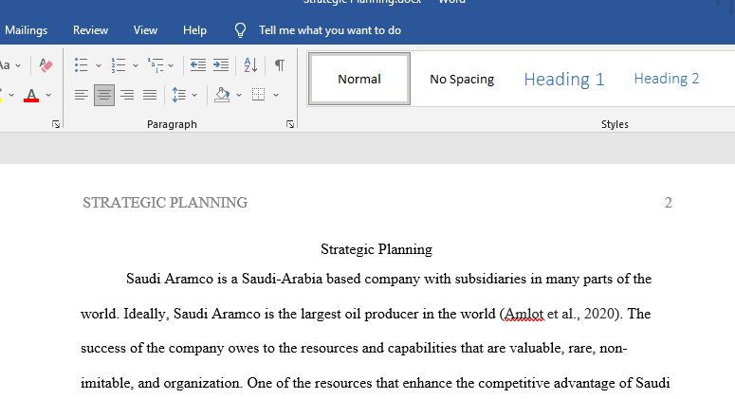Launch the Paragraph settings dialog

[x=290, y=124]
